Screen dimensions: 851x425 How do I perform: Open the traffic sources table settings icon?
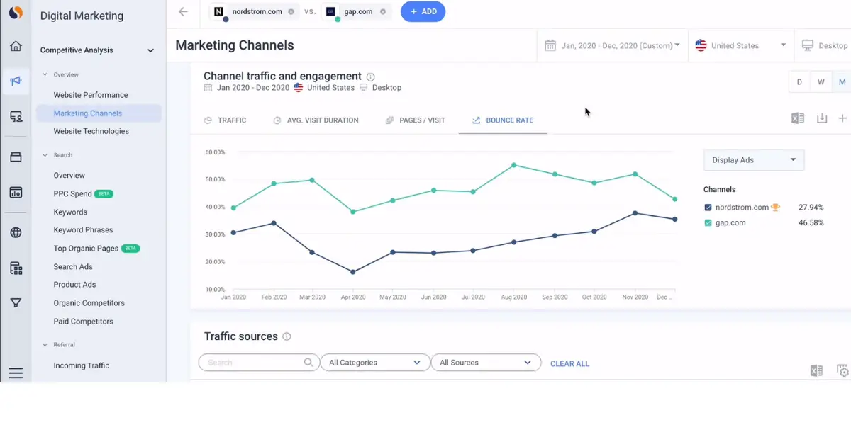pos(842,370)
